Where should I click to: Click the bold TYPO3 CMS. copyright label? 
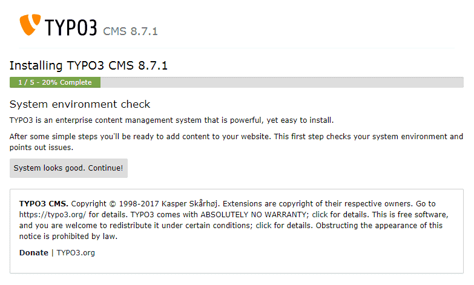(44, 204)
